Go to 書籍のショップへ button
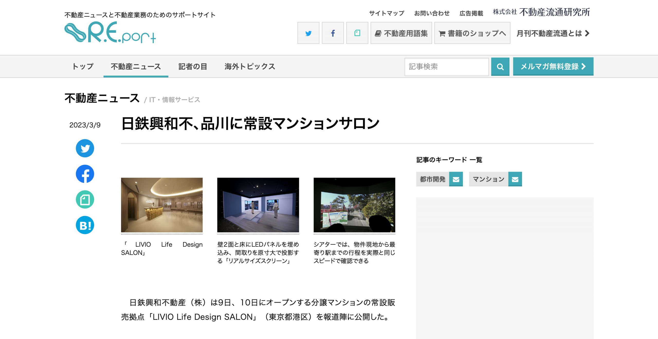Image resolution: width=658 pixels, height=339 pixels. 472,33
